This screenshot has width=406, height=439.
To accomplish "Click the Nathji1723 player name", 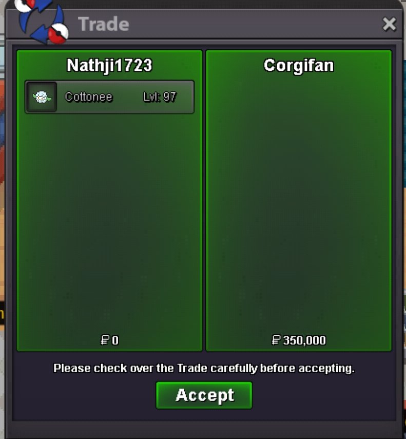I will (x=109, y=65).
